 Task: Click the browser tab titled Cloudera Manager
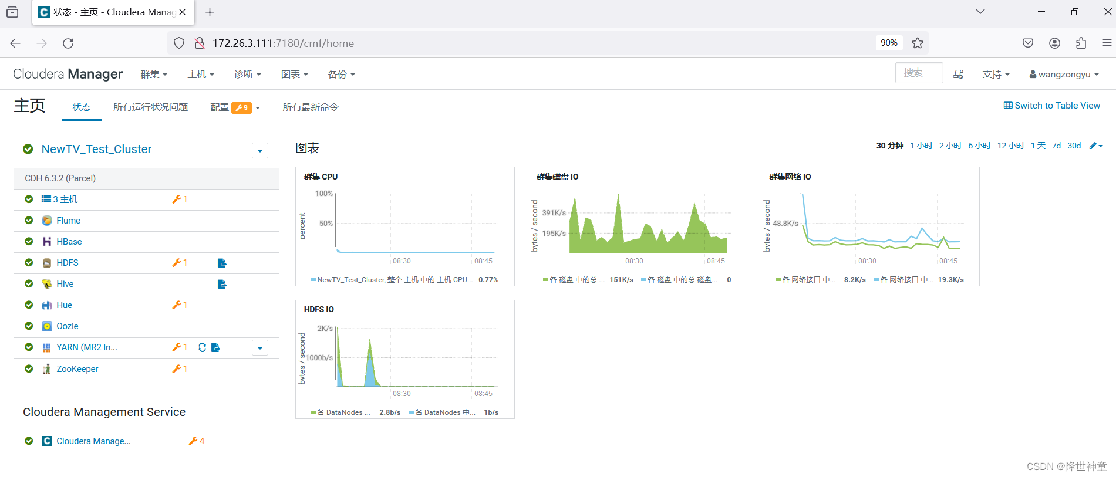(x=113, y=12)
